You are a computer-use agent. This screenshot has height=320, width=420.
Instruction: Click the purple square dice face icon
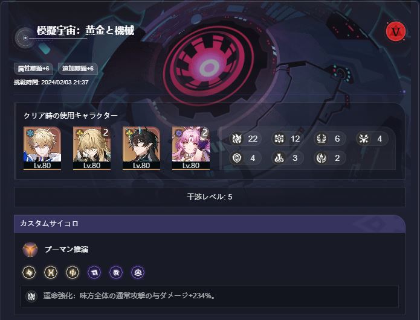coord(94,272)
